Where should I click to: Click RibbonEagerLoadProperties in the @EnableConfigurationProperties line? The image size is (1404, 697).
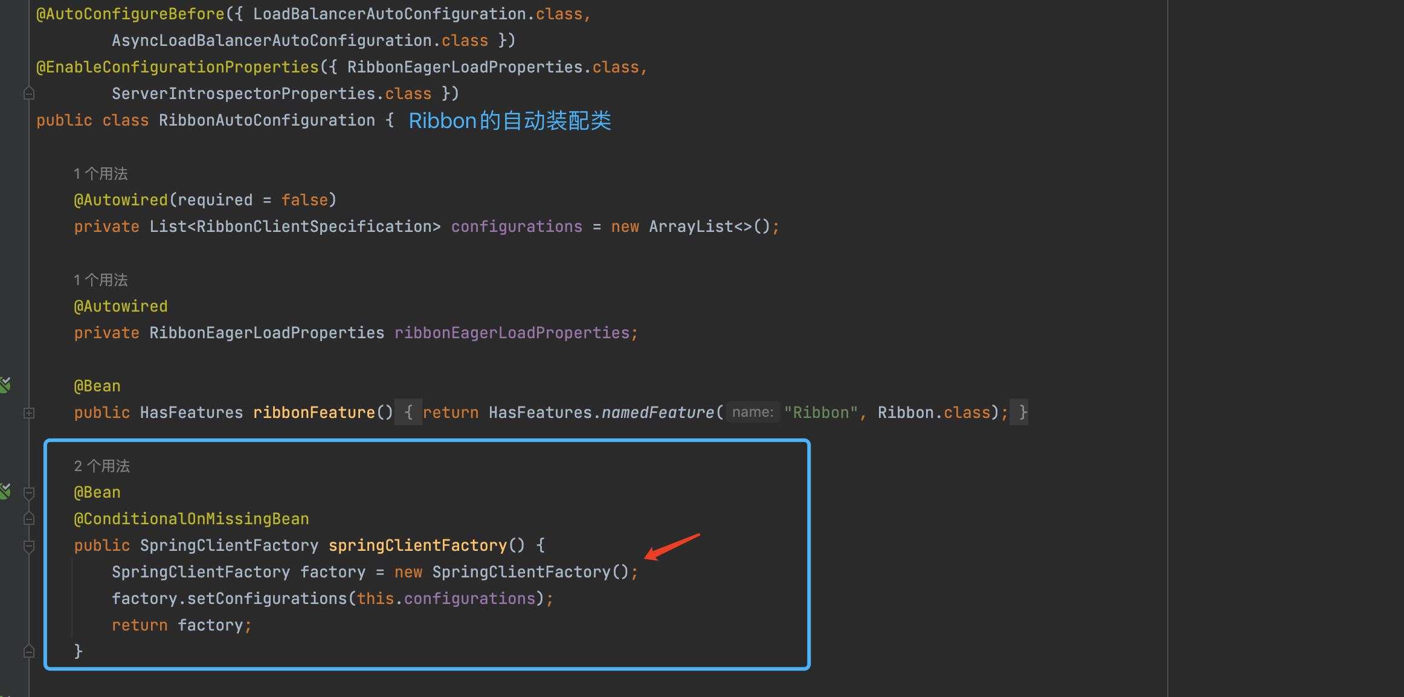coord(465,67)
